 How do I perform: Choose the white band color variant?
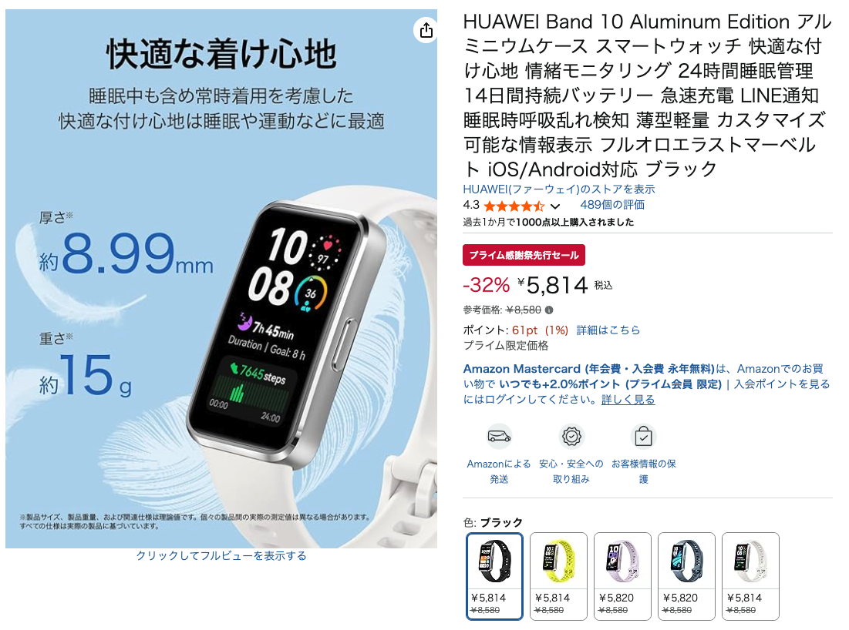coord(750,576)
